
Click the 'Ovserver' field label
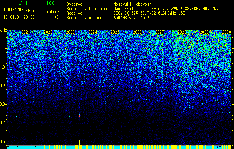click(76, 4)
